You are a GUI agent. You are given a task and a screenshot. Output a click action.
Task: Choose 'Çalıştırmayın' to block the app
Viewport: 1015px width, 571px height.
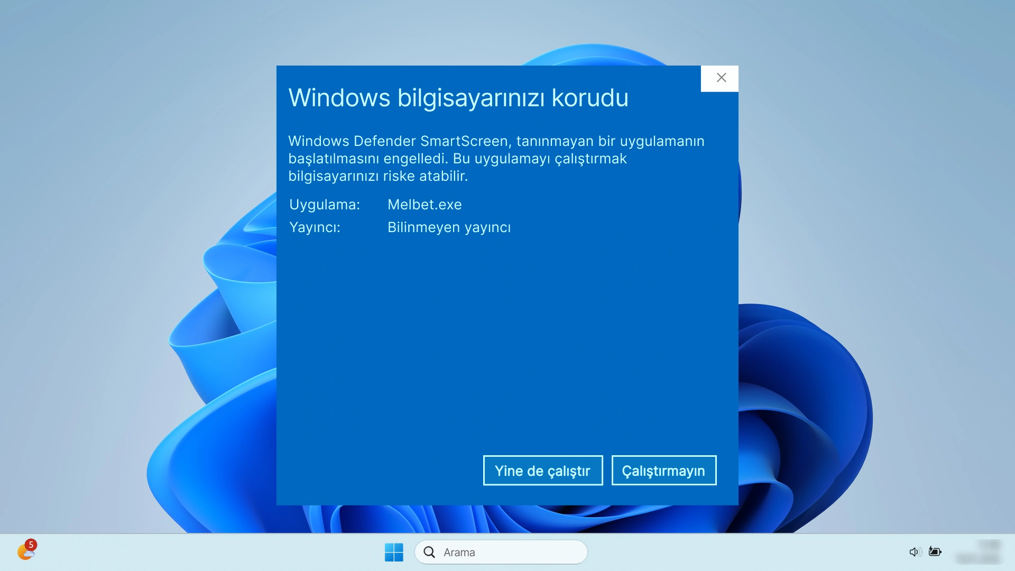664,471
